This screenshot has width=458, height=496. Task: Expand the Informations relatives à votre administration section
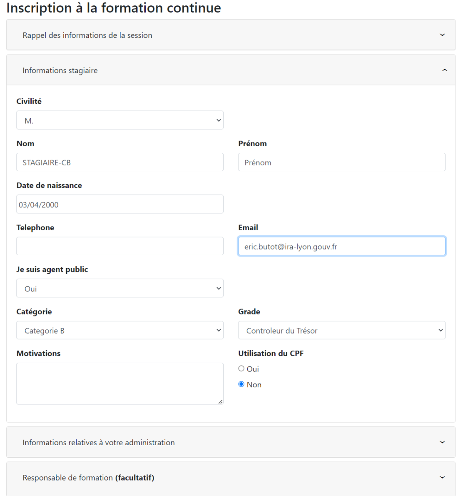tap(442, 442)
